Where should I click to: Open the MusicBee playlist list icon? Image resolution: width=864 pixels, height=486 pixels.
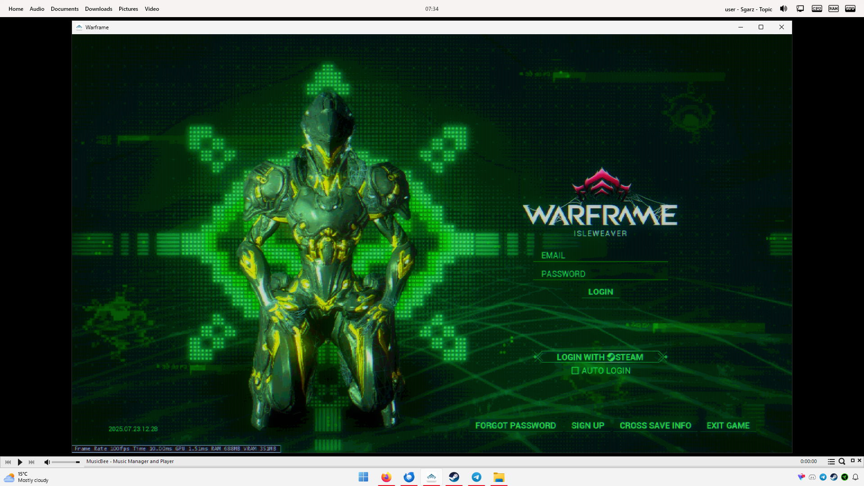(831, 462)
